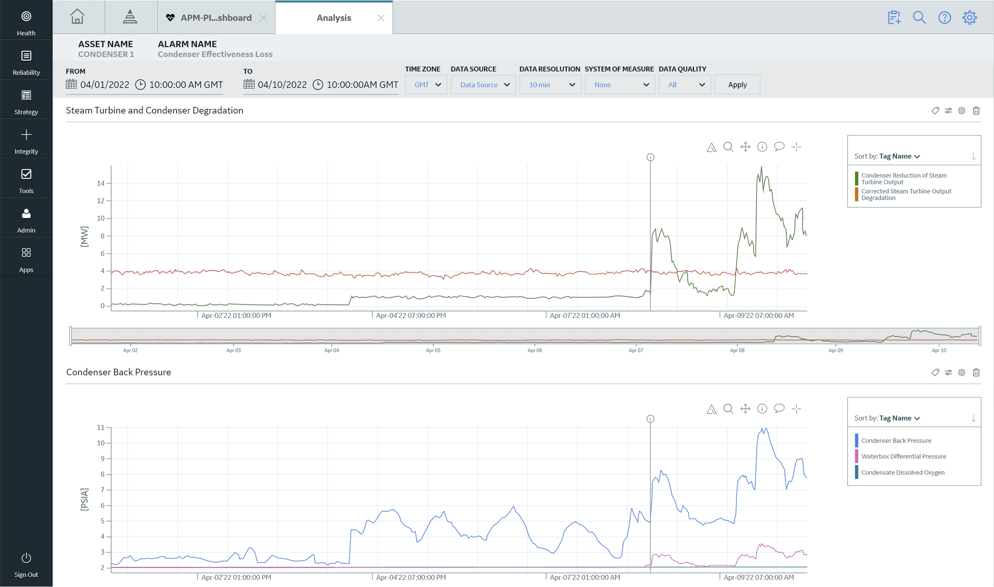Click the zoom magnifier on Steam Turbine chart
Screen dimensions: 994x587
[728, 147]
